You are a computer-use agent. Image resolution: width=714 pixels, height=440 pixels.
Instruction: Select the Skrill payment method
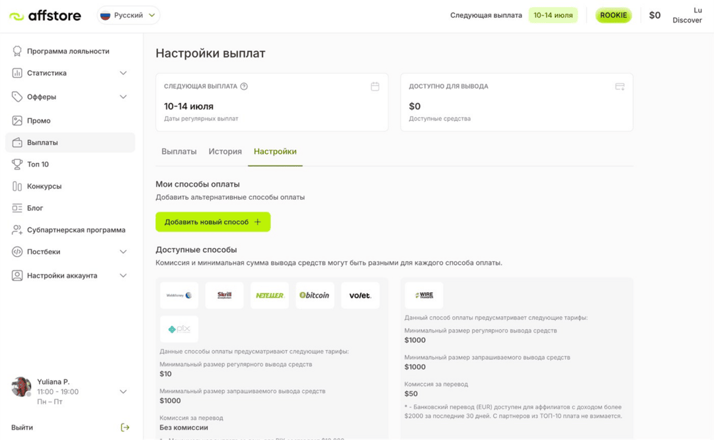point(224,296)
